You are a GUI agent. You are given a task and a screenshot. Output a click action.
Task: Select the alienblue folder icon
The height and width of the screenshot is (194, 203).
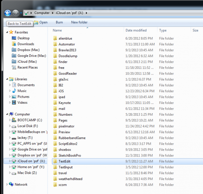[55, 38]
